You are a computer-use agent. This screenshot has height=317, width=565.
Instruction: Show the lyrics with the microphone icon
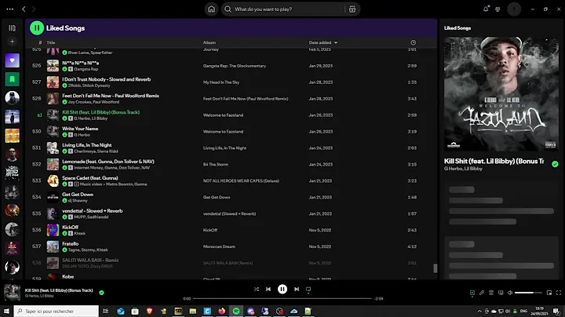click(x=482, y=293)
